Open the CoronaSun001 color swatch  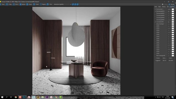[x=173, y=22]
